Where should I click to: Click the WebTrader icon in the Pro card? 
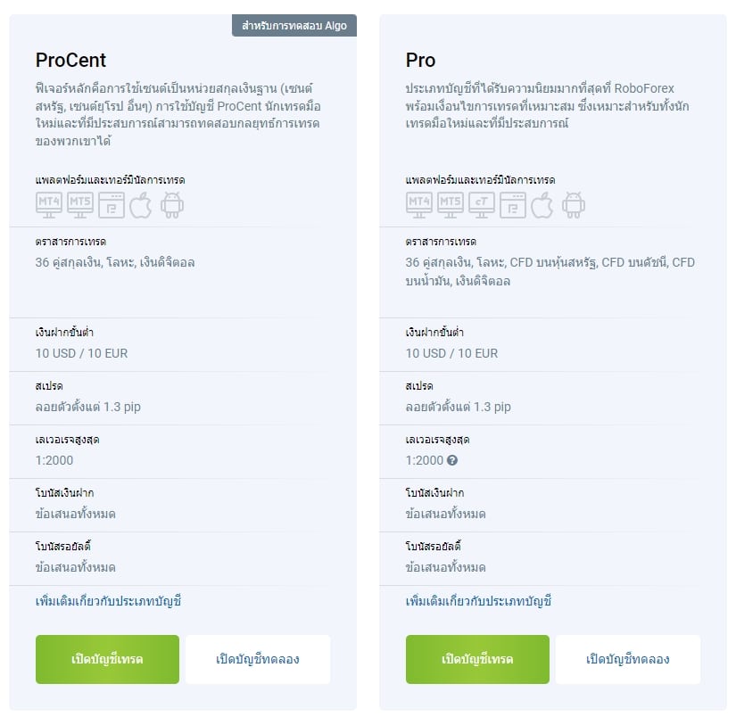point(513,205)
